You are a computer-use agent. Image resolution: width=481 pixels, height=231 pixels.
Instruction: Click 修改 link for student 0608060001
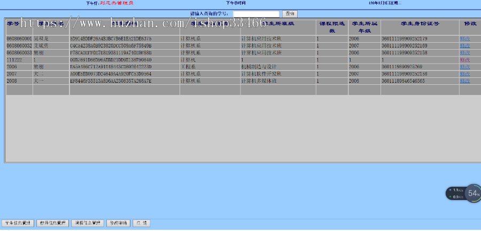click(x=465, y=38)
